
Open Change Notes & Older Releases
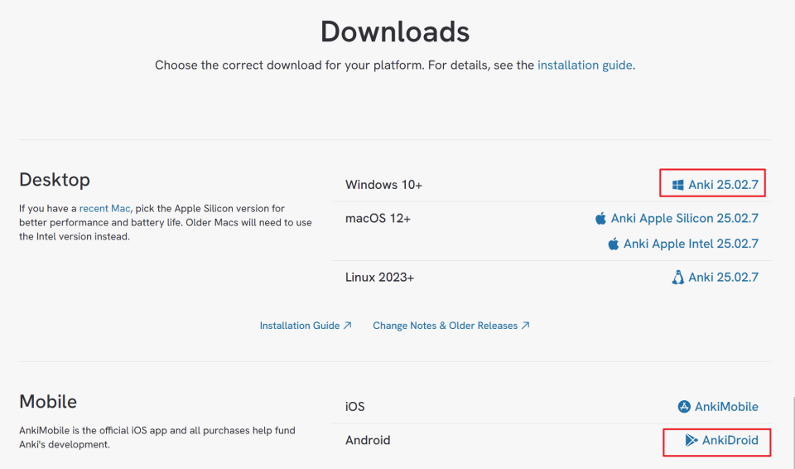coord(450,326)
